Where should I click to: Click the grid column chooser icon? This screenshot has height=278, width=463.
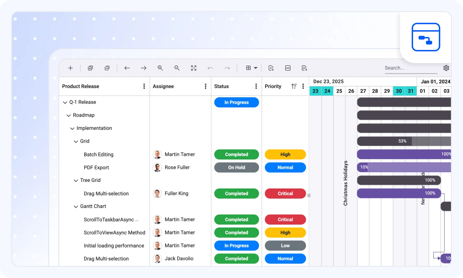coord(248,68)
